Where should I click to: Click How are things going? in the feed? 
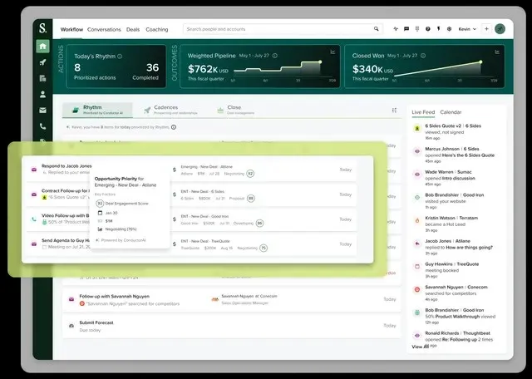point(469,248)
